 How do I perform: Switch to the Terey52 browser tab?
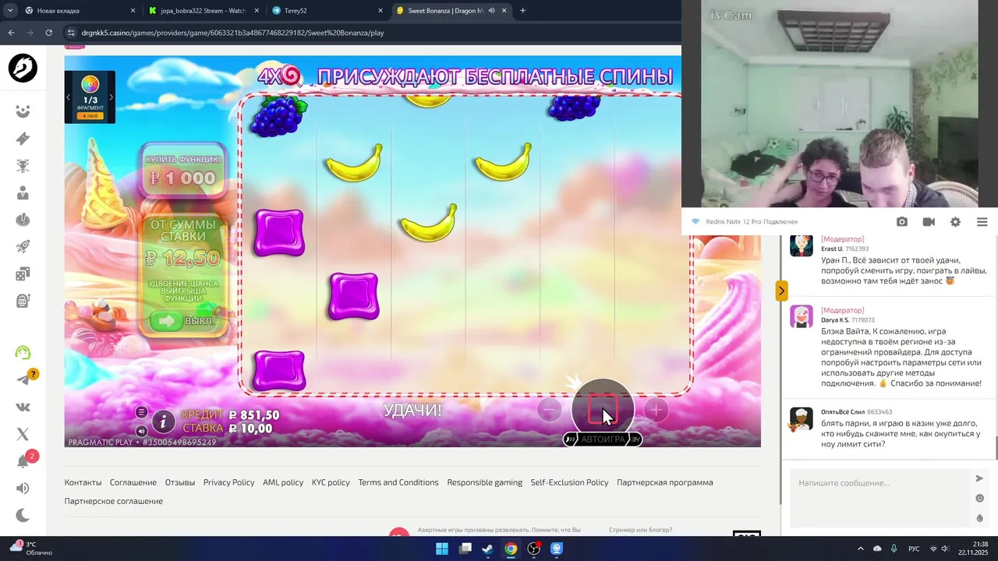coord(327,11)
